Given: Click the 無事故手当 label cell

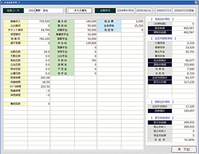Looking at the screenshot, I should (x=62, y=34).
